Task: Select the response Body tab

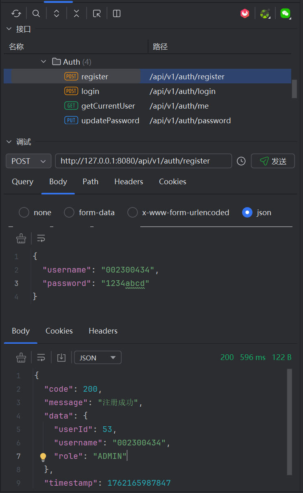Action: click(x=21, y=331)
